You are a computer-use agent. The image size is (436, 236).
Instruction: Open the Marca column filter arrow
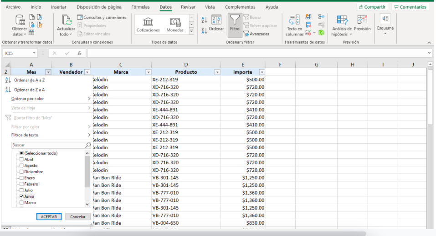pyautogui.click(x=148, y=72)
